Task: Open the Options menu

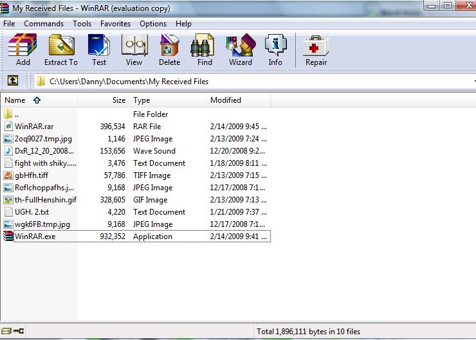Action: click(x=153, y=24)
